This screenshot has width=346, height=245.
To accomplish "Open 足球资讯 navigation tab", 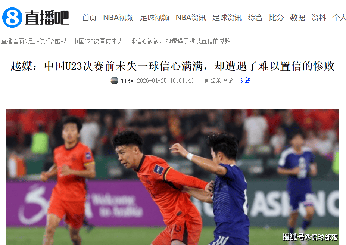I will coord(227,18).
